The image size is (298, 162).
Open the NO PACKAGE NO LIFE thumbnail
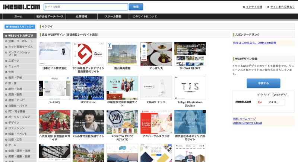click(x=88, y=153)
